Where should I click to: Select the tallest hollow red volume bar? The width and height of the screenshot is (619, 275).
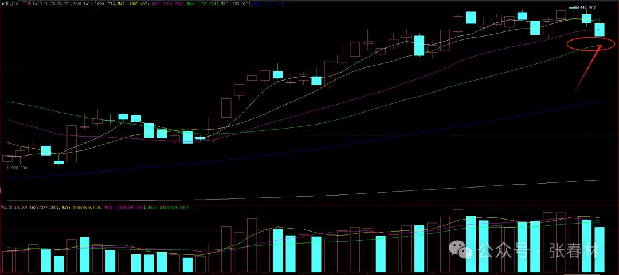pos(457,241)
